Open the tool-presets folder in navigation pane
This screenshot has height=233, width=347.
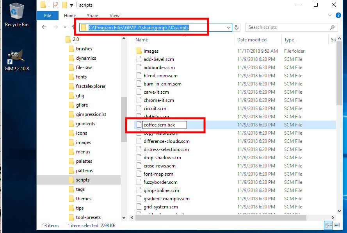pyautogui.click(x=85, y=217)
